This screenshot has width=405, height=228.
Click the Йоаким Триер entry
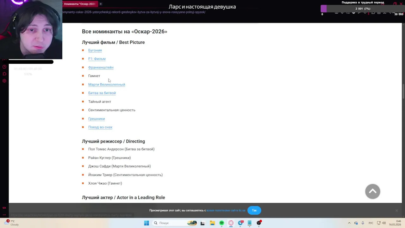[x=125, y=175]
